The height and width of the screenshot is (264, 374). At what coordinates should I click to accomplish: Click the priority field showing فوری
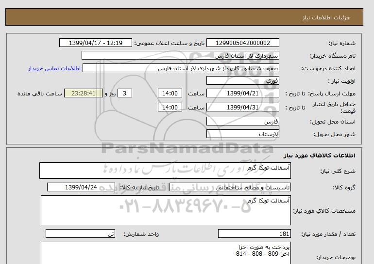tap(242, 80)
